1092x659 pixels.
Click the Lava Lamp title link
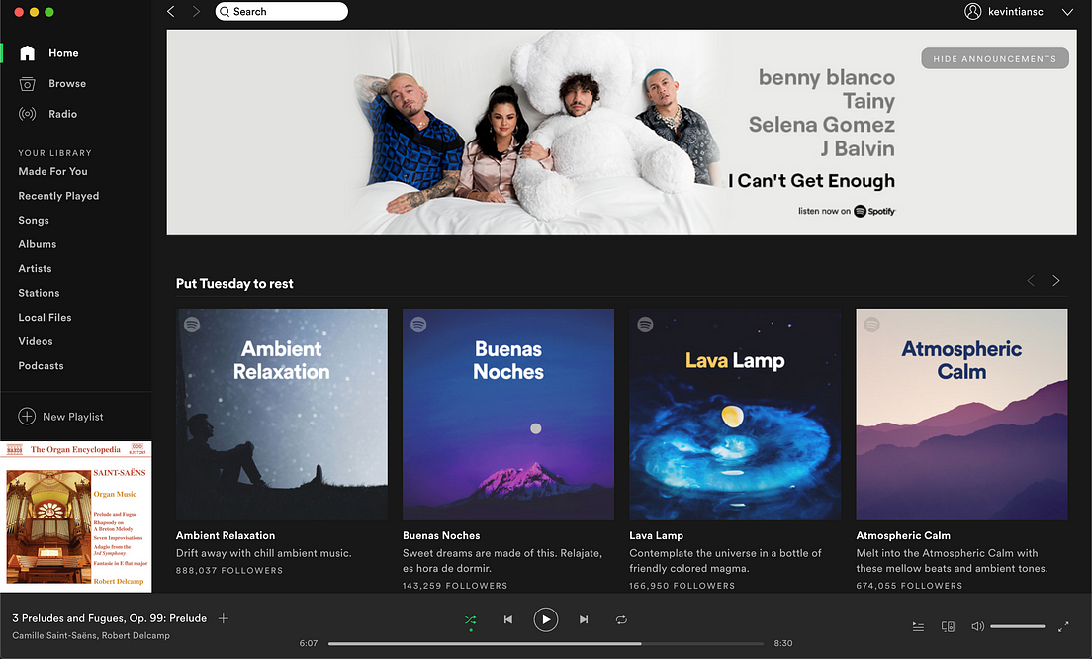click(656, 535)
